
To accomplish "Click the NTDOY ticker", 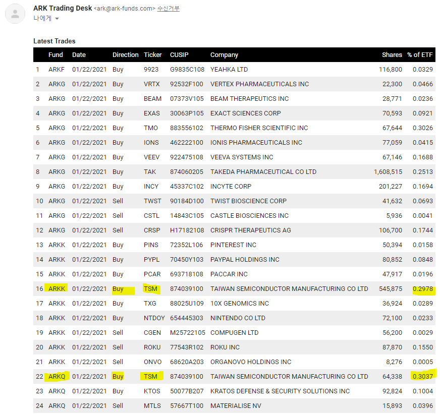I will click(154, 318).
